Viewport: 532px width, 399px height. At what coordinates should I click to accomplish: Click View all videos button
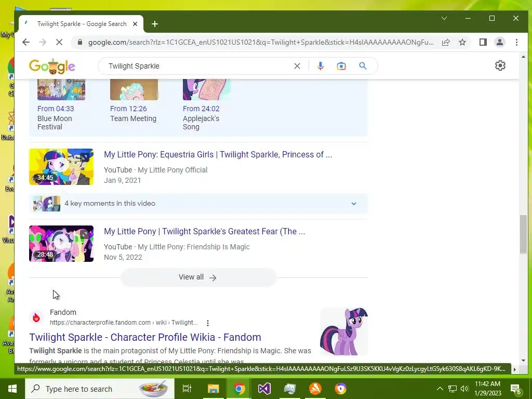coord(198,277)
